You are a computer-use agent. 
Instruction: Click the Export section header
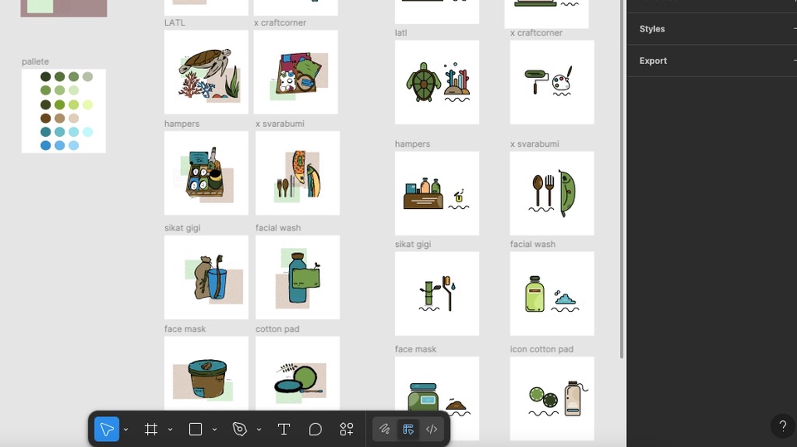pos(653,61)
